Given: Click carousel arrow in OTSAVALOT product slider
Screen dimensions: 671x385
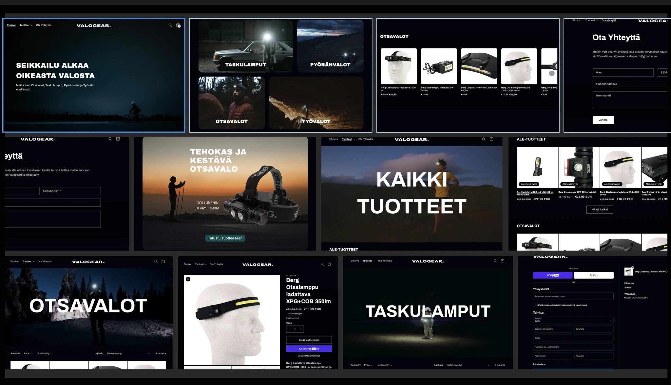Looking at the screenshot, I should click(x=552, y=73).
